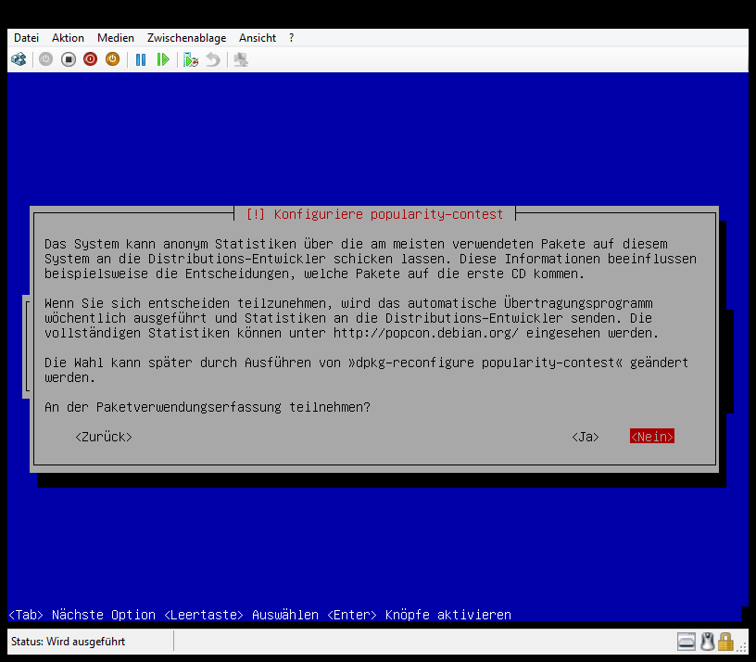
Task: Click the '<Leertaste> Auswählen' hint
Action: (x=241, y=615)
